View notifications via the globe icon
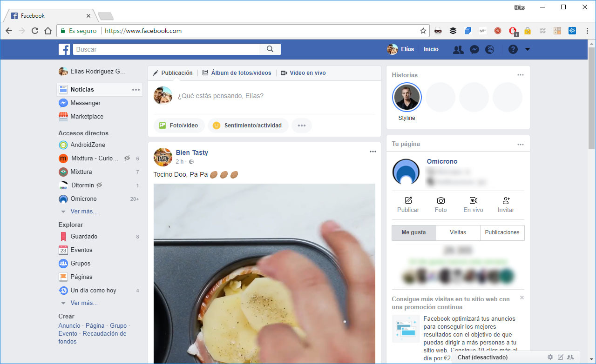The width and height of the screenshot is (596, 364). [490, 49]
